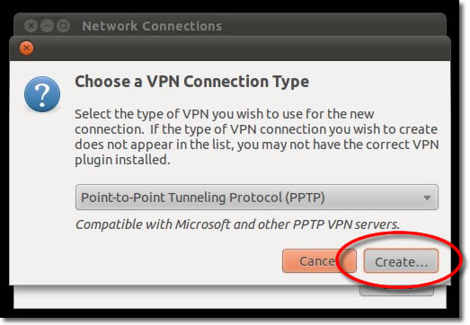The width and height of the screenshot is (470, 325).
Task: Click the Create... button
Action: tap(401, 261)
